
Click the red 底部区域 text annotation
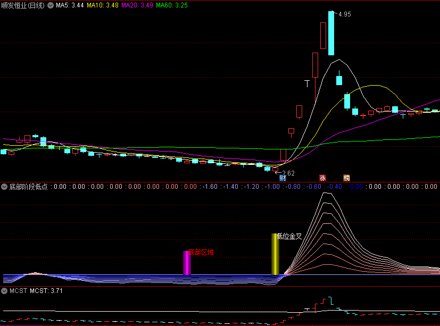[202, 252]
